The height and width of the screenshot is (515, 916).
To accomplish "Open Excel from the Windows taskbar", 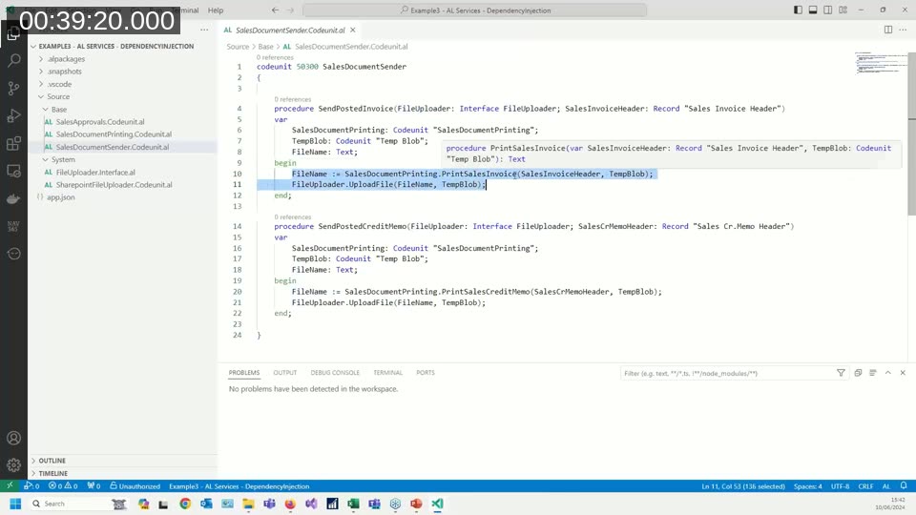I will click(353, 504).
